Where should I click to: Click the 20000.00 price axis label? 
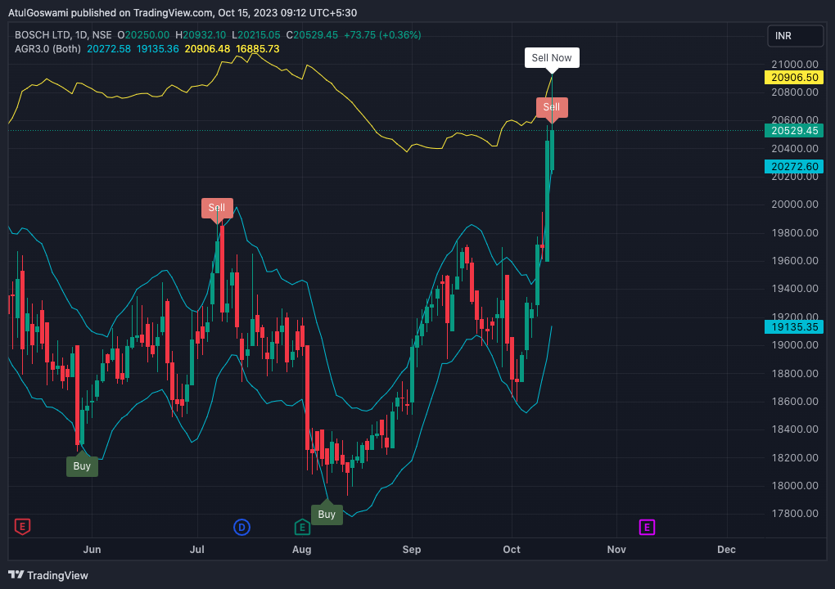(795, 205)
